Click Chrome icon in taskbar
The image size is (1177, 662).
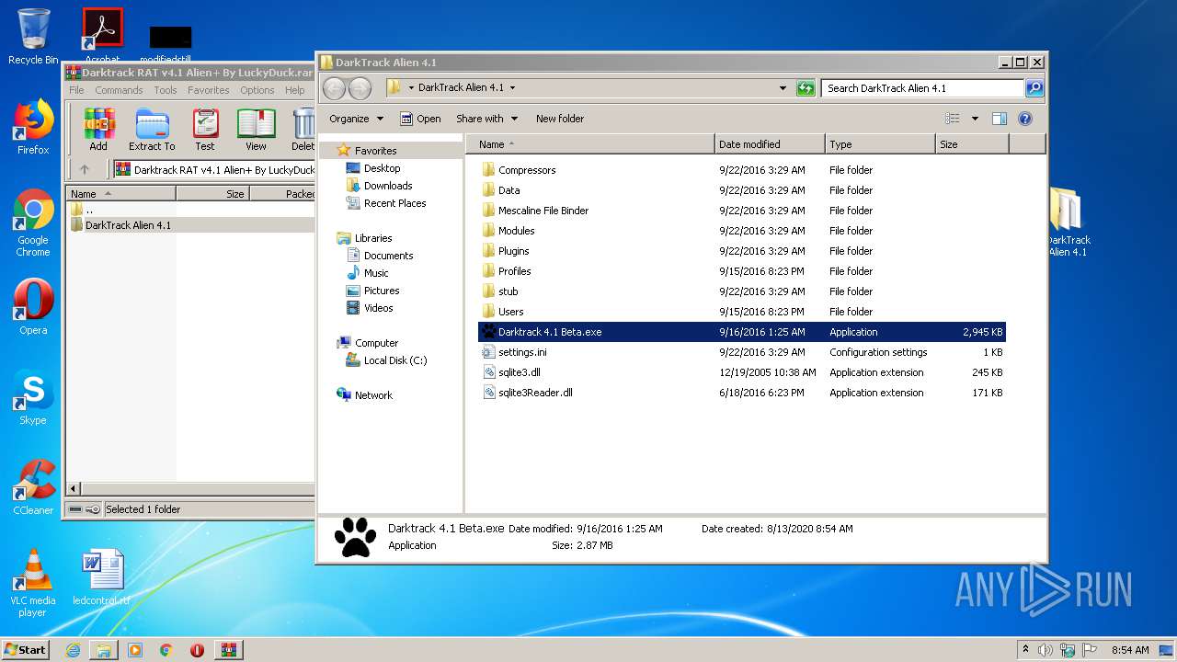tap(166, 650)
